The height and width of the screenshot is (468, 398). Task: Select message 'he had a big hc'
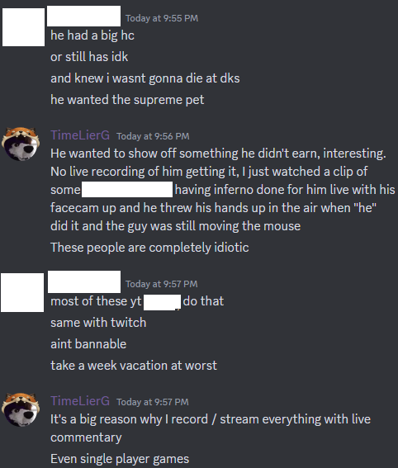pyautogui.click(x=92, y=35)
